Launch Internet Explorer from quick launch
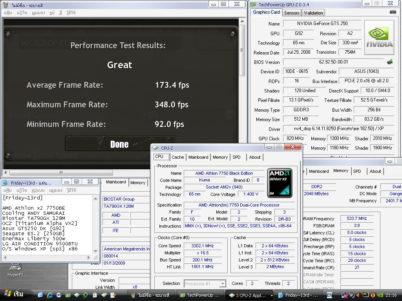Image resolution: width=402 pixels, height=301 pixels. pyautogui.click(x=50, y=295)
